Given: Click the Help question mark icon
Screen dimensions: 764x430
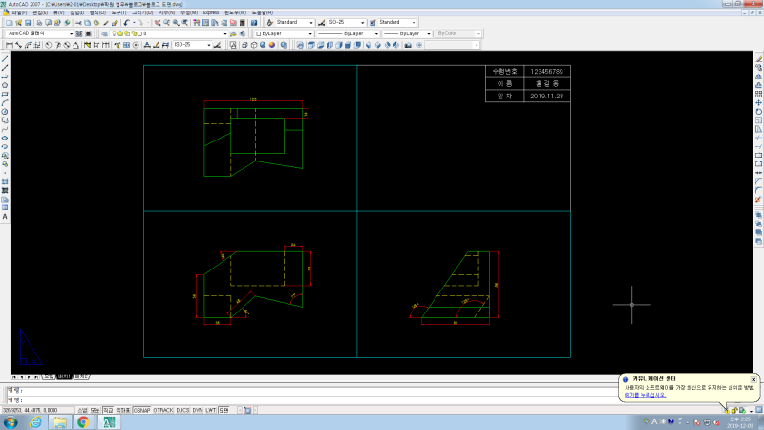Looking at the screenshot, I should 254,22.
